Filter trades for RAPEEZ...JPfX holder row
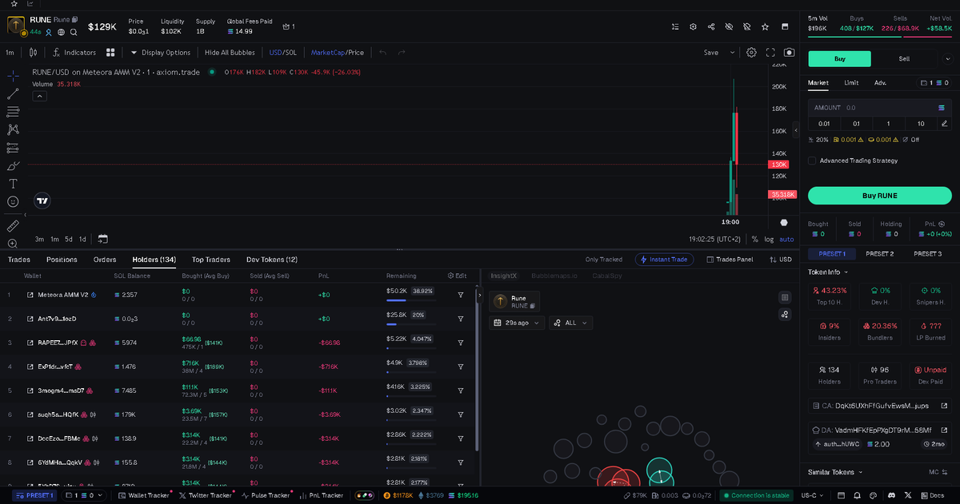This screenshot has width=960, height=504. pyautogui.click(x=461, y=343)
